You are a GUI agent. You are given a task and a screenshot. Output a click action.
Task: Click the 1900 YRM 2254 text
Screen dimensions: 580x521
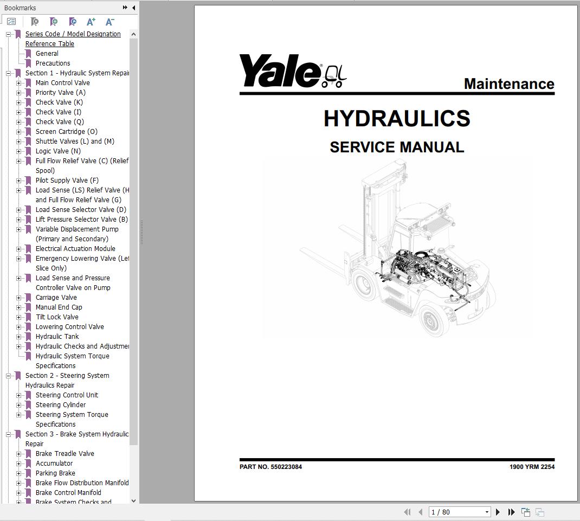pyautogui.click(x=532, y=467)
